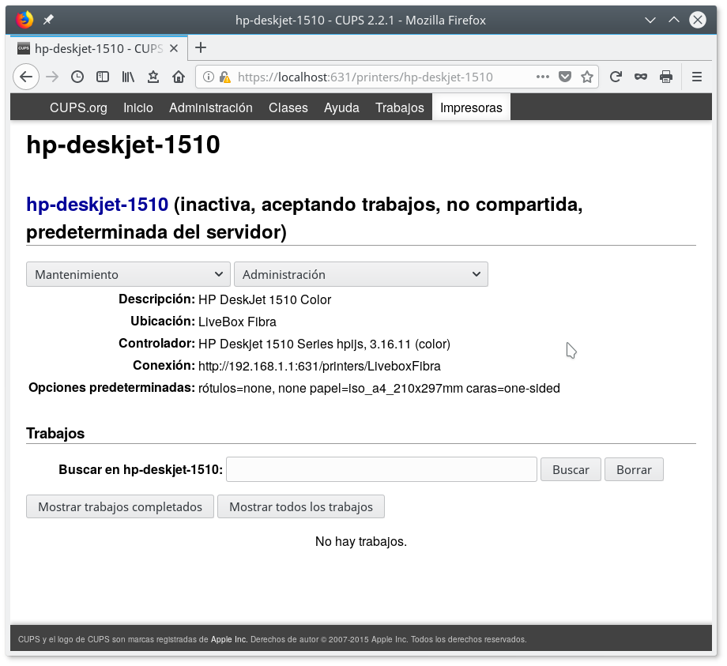Toggle the sidebar panel icon
This screenshot has width=727, height=666.
[103, 77]
